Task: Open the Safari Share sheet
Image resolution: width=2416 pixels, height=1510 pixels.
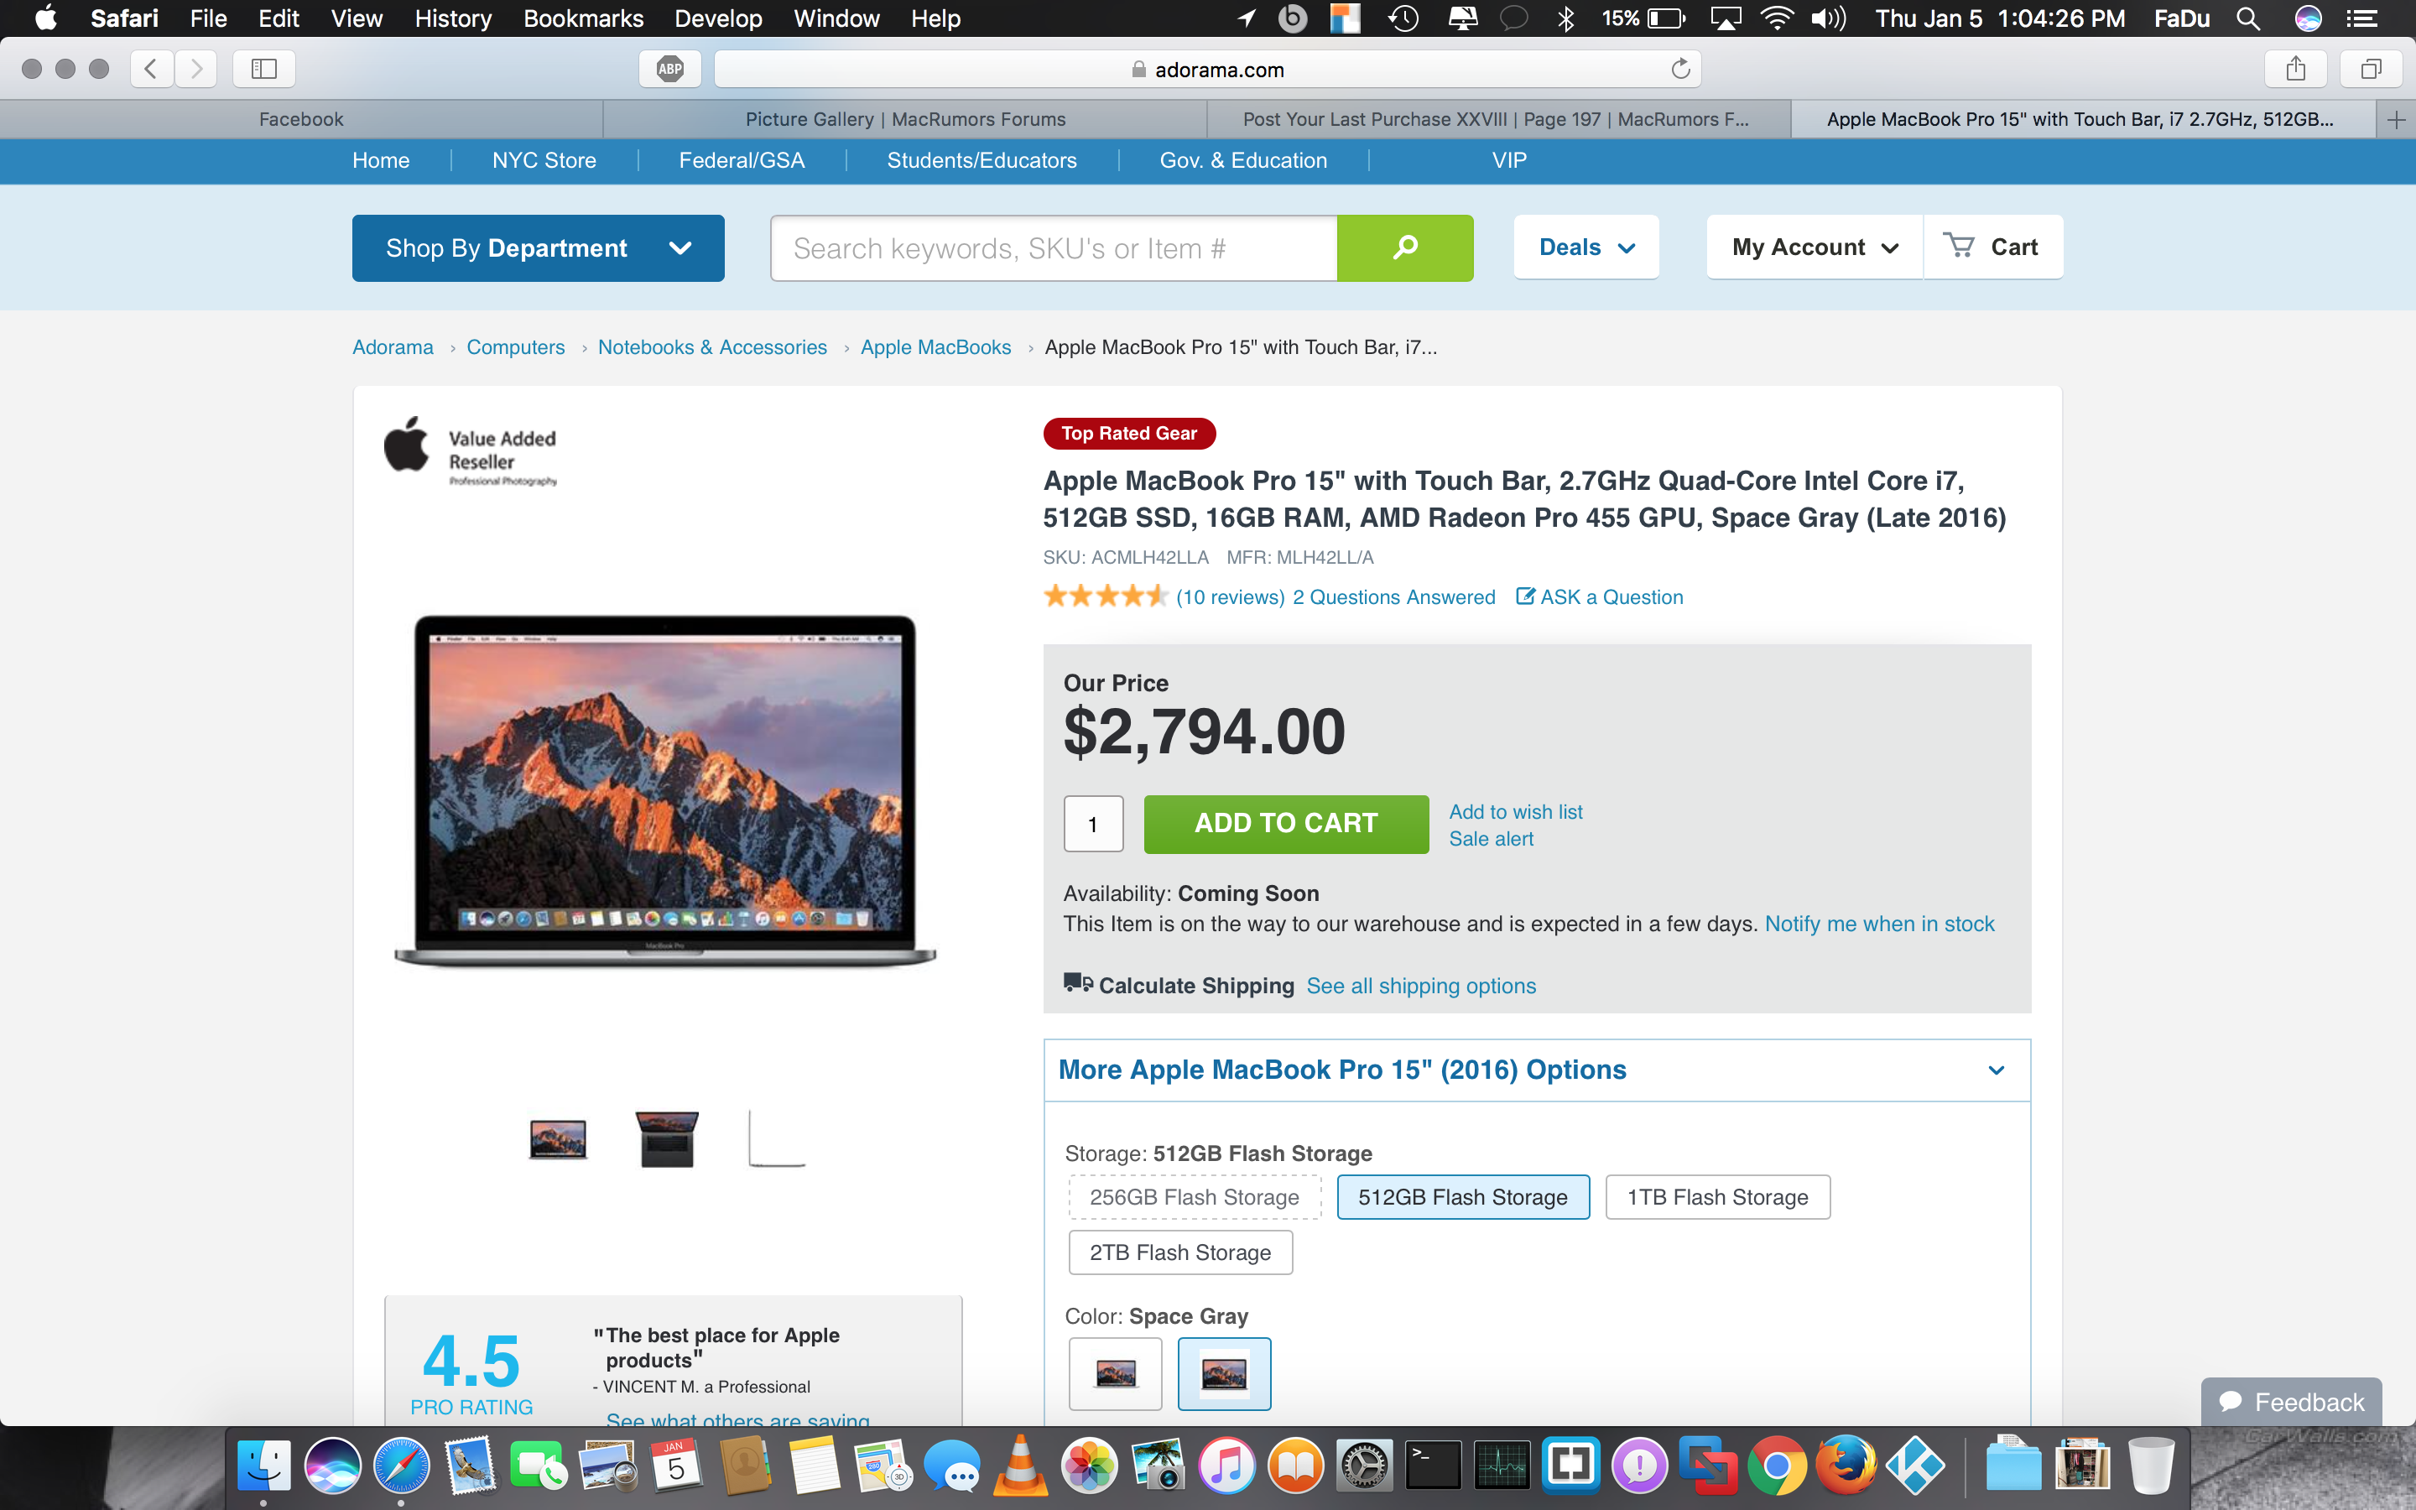Action: pos(2296,69)
